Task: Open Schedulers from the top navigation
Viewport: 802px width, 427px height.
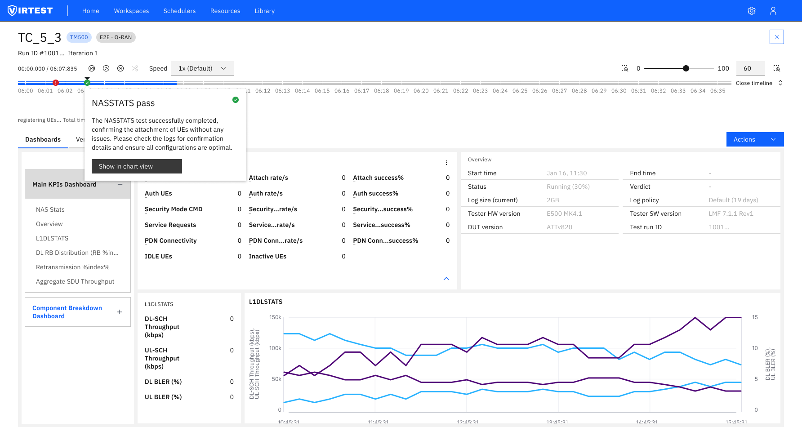Action: 179,10
